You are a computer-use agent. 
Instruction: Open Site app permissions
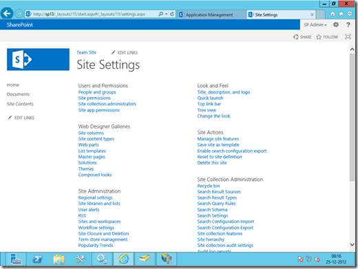98,110
